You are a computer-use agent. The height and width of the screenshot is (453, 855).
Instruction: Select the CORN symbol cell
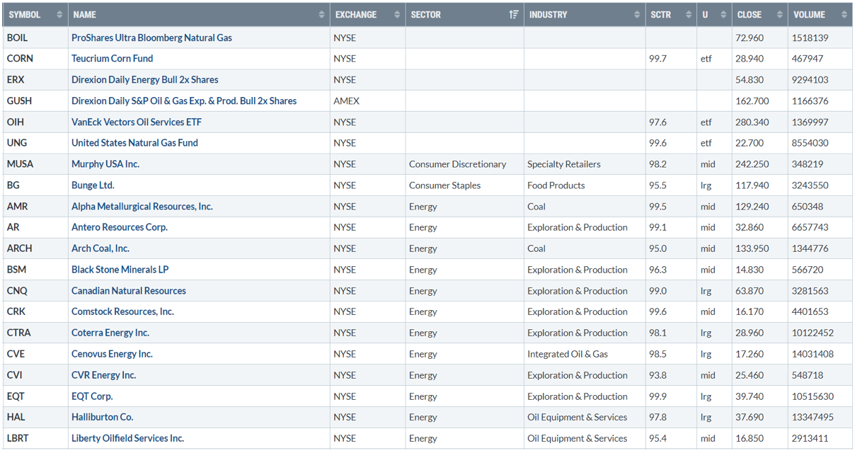coord(35,59)
